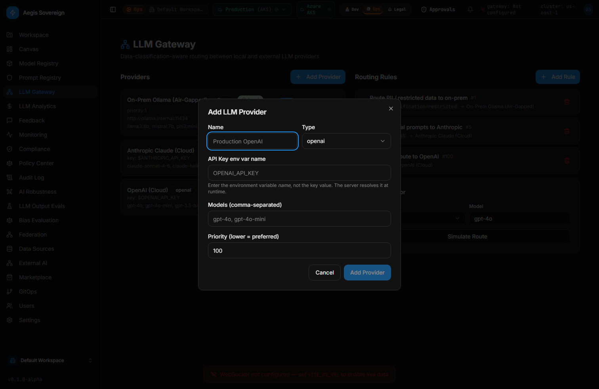This screenshot has width=599, height=389.
Task: Click the Audit Log icon in sidebar
Action: tap(10, 177)
